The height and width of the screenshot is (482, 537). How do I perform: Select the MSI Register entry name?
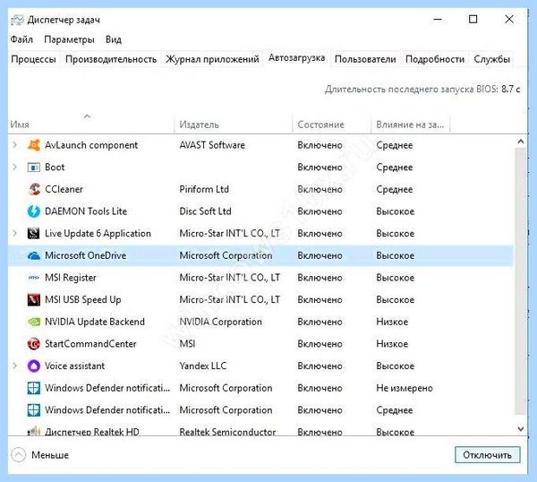click(71, 278)
